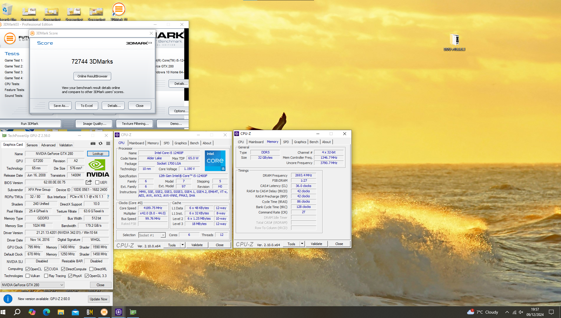This screenshot has height=318, width=561.
Task: Open taskbar Search
Action: [17, 312]
